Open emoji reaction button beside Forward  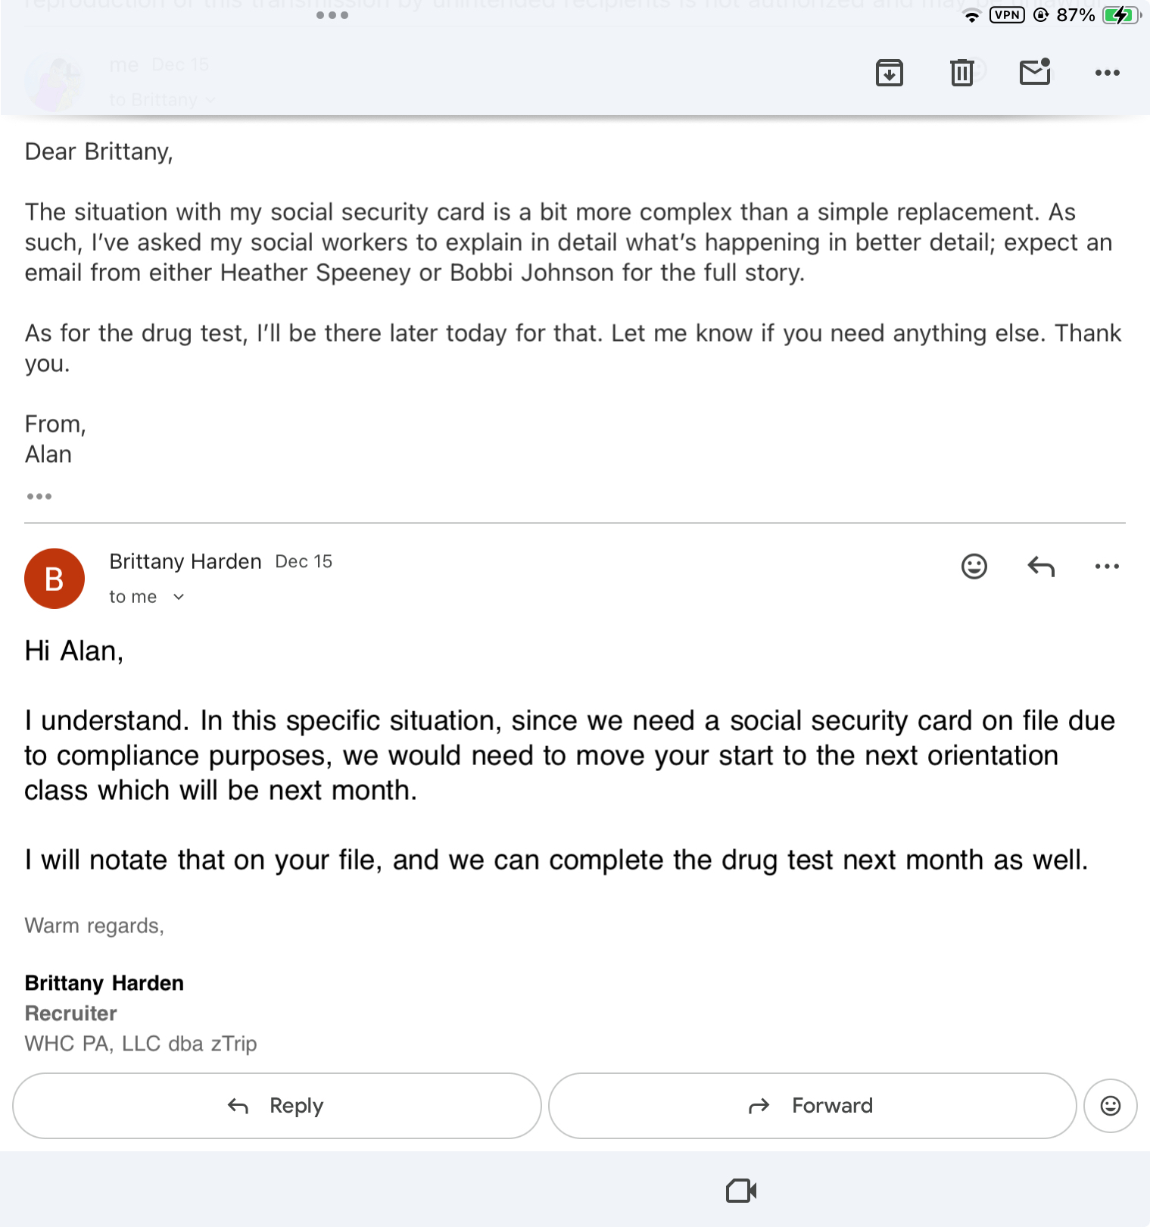pos(1110,1106)
